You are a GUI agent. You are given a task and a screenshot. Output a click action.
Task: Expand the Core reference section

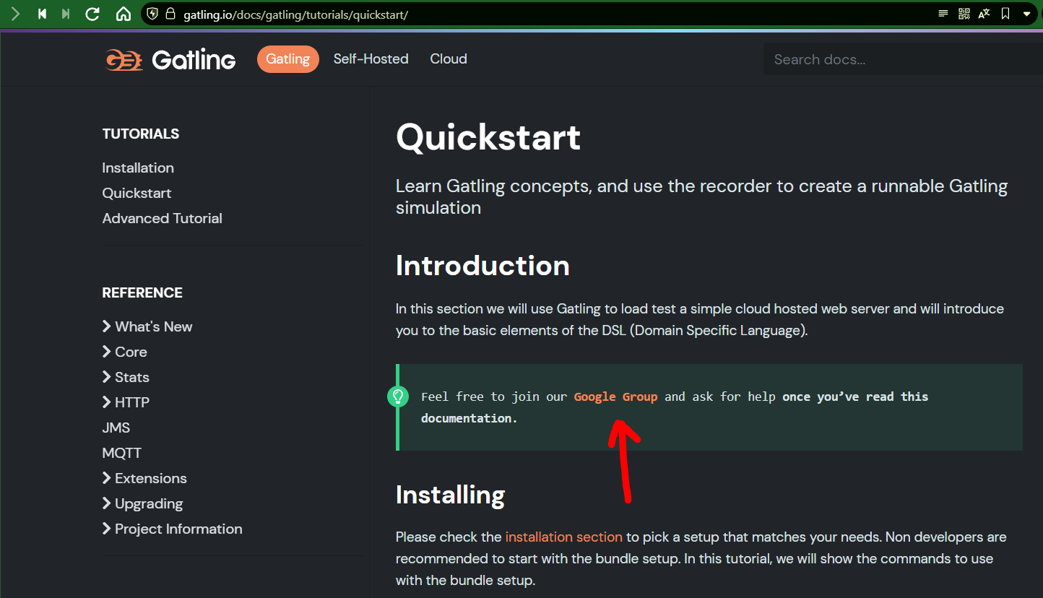tap(125, 352)
